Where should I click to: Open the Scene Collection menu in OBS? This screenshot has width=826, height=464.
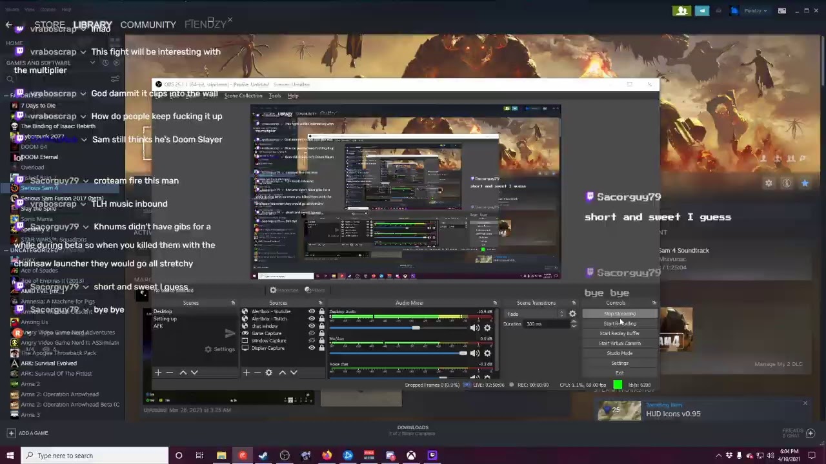click(243, 96)
